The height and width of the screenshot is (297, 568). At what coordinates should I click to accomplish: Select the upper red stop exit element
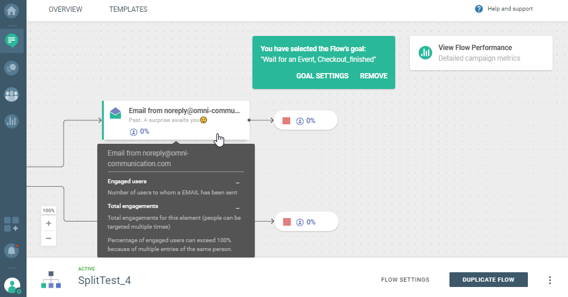(x=287, y=121)
